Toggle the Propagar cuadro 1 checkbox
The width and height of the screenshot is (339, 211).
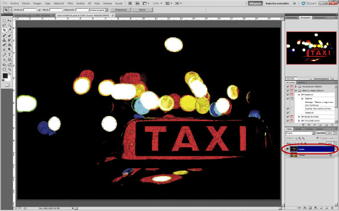(x=317, y=138)
